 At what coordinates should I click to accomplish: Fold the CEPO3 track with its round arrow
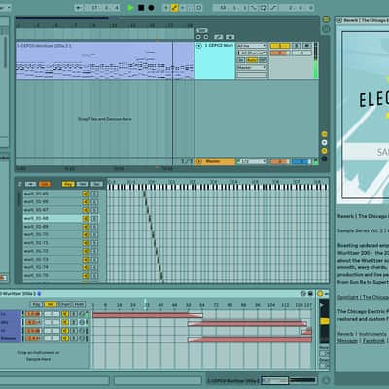click(199, 46)
